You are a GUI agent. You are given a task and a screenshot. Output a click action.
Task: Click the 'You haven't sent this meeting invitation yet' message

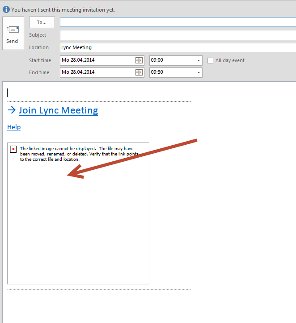coord(63,10)
